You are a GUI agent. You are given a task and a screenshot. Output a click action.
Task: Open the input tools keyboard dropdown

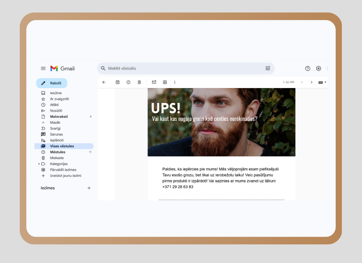click(x=322, y=82)
